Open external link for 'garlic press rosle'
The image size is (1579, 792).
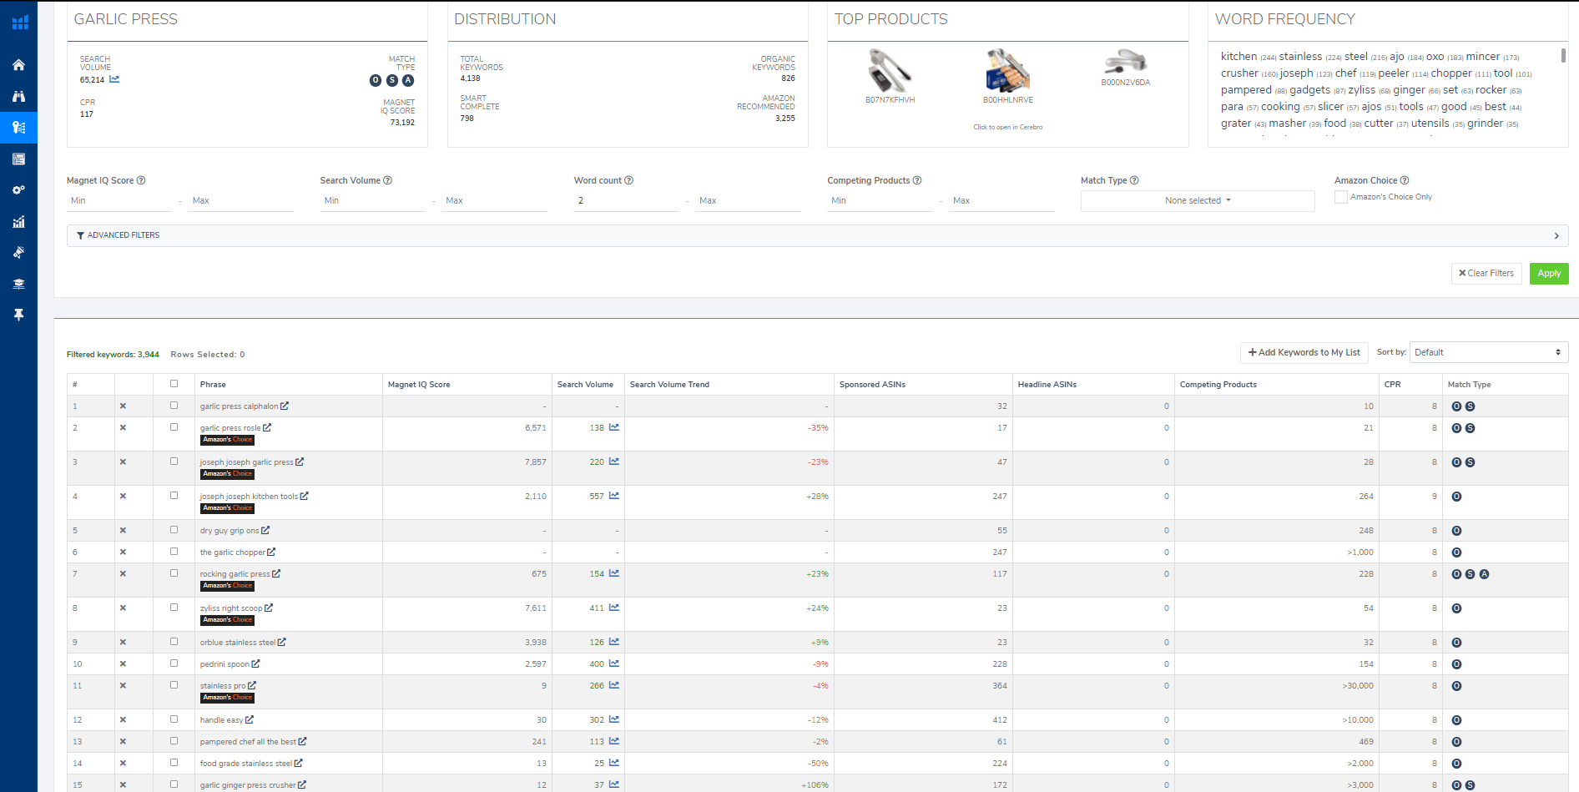pyautogui.click(x=267, y=427)
